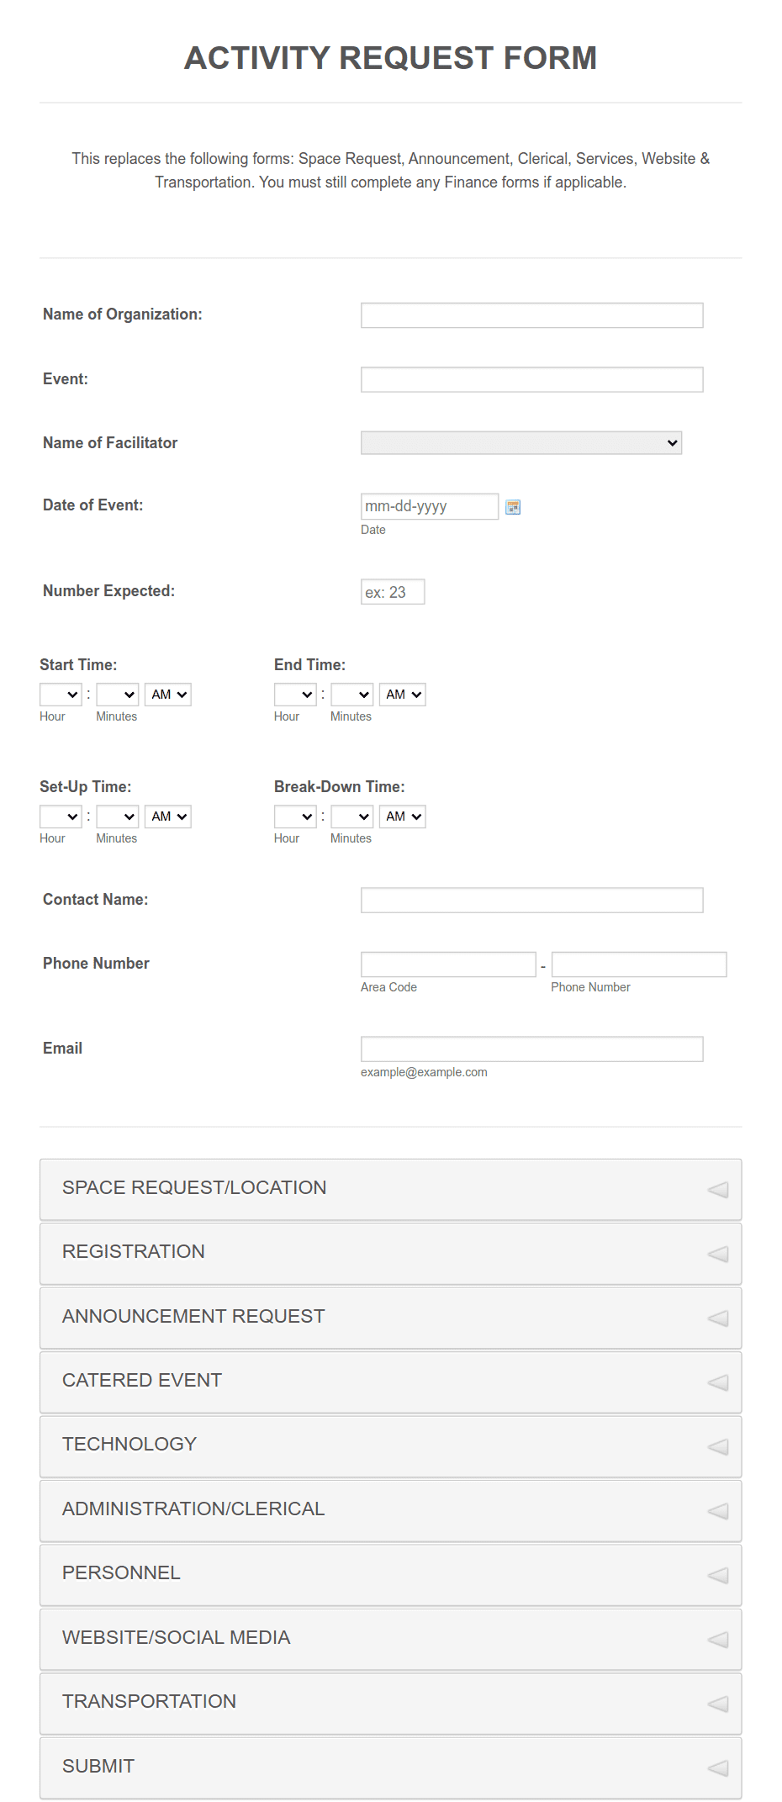Open the Date of Event calendar picker icon
The image size is (782, 1802).
pos(514,506)
